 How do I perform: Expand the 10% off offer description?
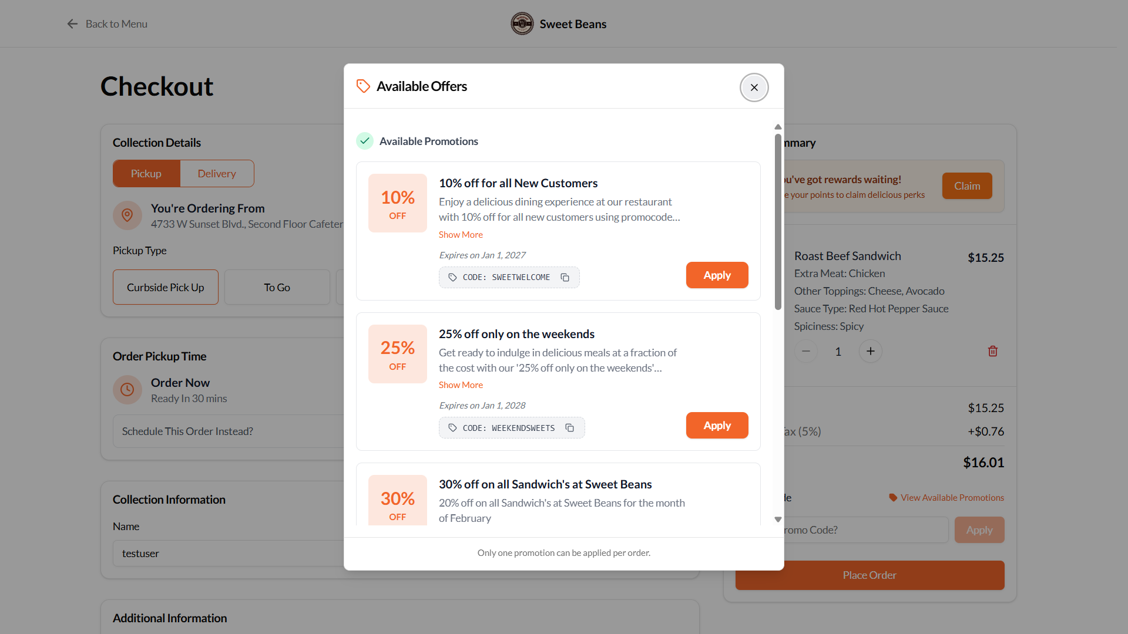coord(461,235)
